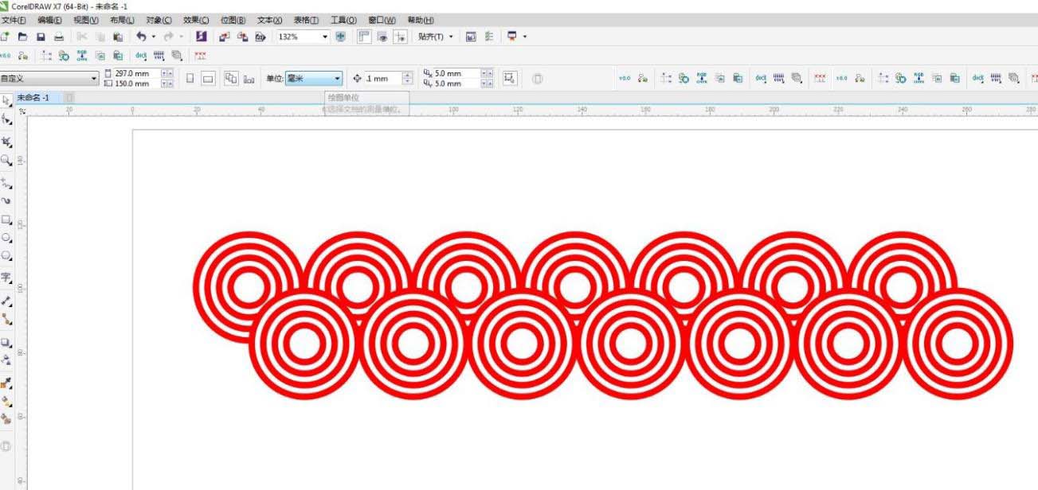Open the 位图(B) menu
Viewport: 1038px width, 490px height.
point(233,20)
